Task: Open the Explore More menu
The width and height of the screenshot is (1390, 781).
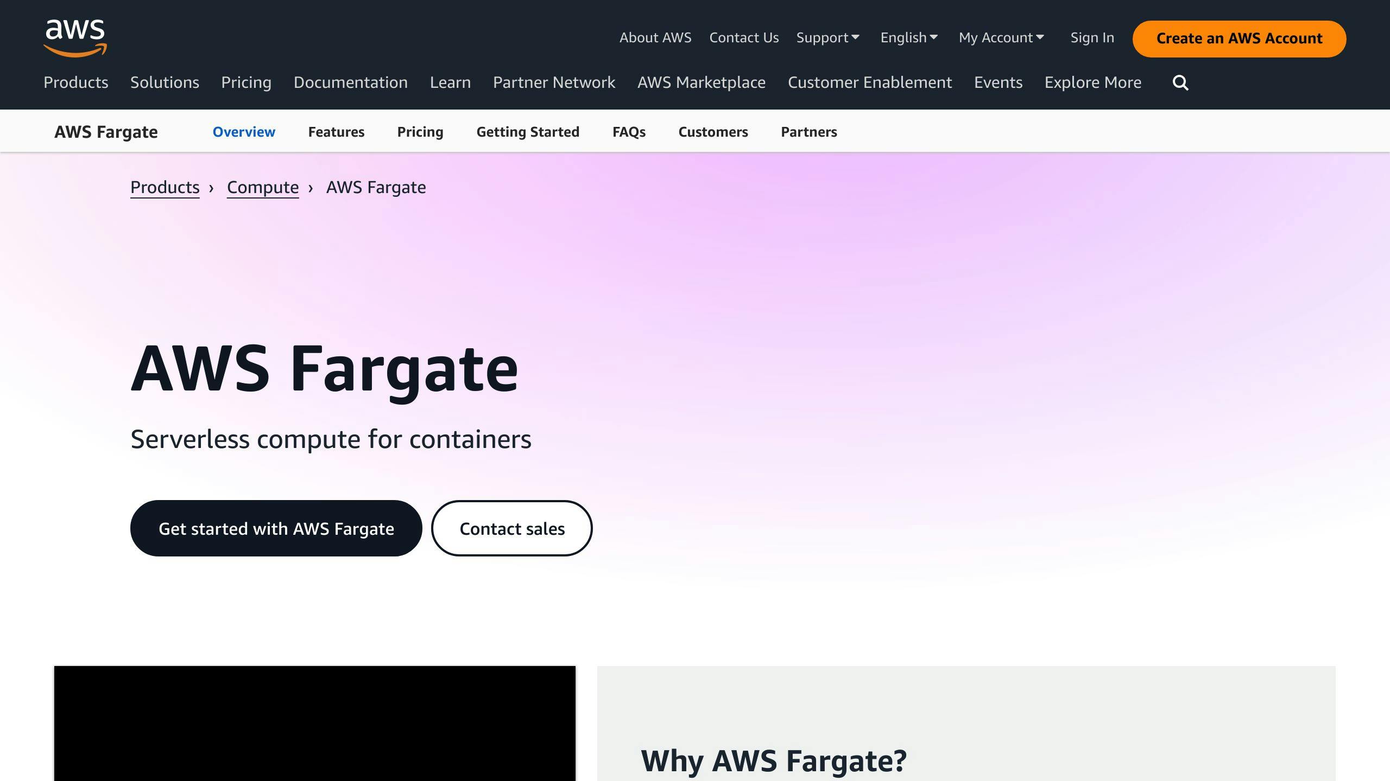Action: point(1093,82)
